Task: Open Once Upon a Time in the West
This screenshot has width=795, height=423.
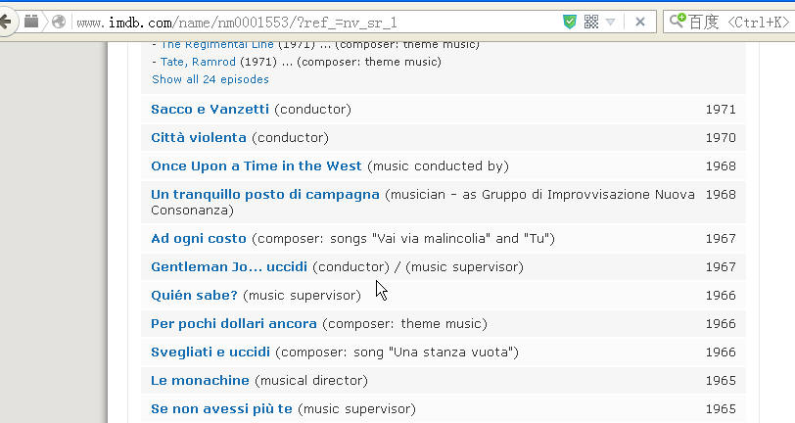Action: click(257, 165)
